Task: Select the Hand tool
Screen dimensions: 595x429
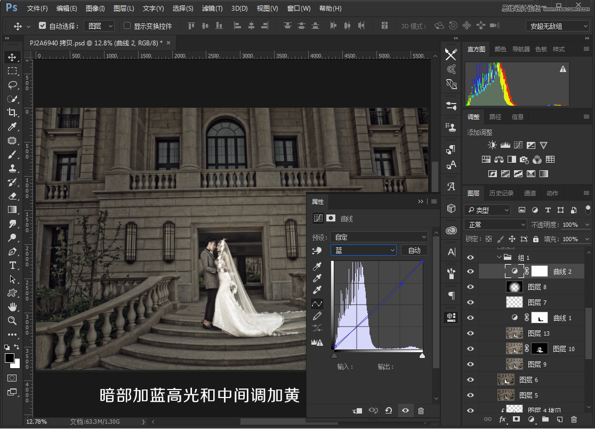Action: point(13,307)
